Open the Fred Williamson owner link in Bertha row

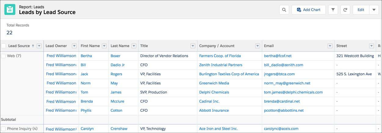point(61,56)
